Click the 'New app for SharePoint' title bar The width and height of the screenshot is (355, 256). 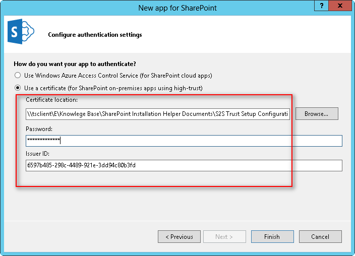click(x=177, y=8)
